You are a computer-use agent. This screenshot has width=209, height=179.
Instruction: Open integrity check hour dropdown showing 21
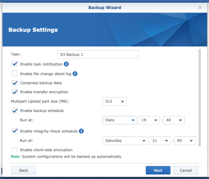(160, 141)
